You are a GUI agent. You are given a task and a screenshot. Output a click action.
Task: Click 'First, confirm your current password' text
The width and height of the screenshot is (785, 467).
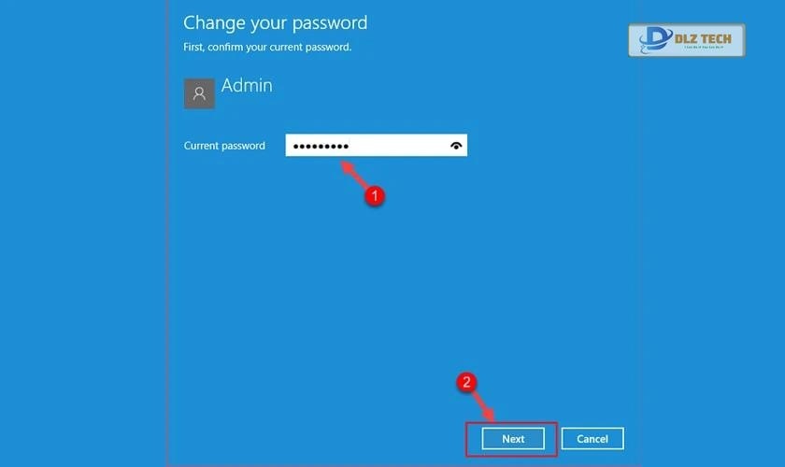(x=267, y=47)
